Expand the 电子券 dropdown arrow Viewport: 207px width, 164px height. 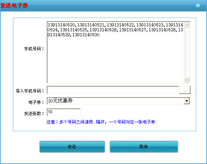coord(187,101)
